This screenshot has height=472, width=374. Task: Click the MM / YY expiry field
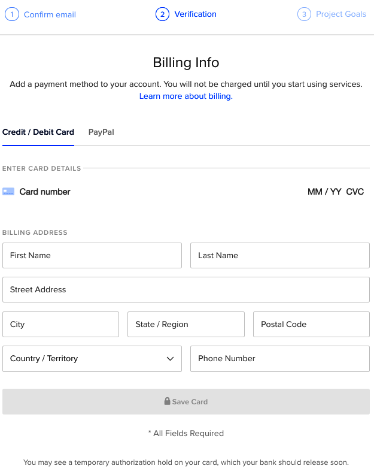coord(324,192)
